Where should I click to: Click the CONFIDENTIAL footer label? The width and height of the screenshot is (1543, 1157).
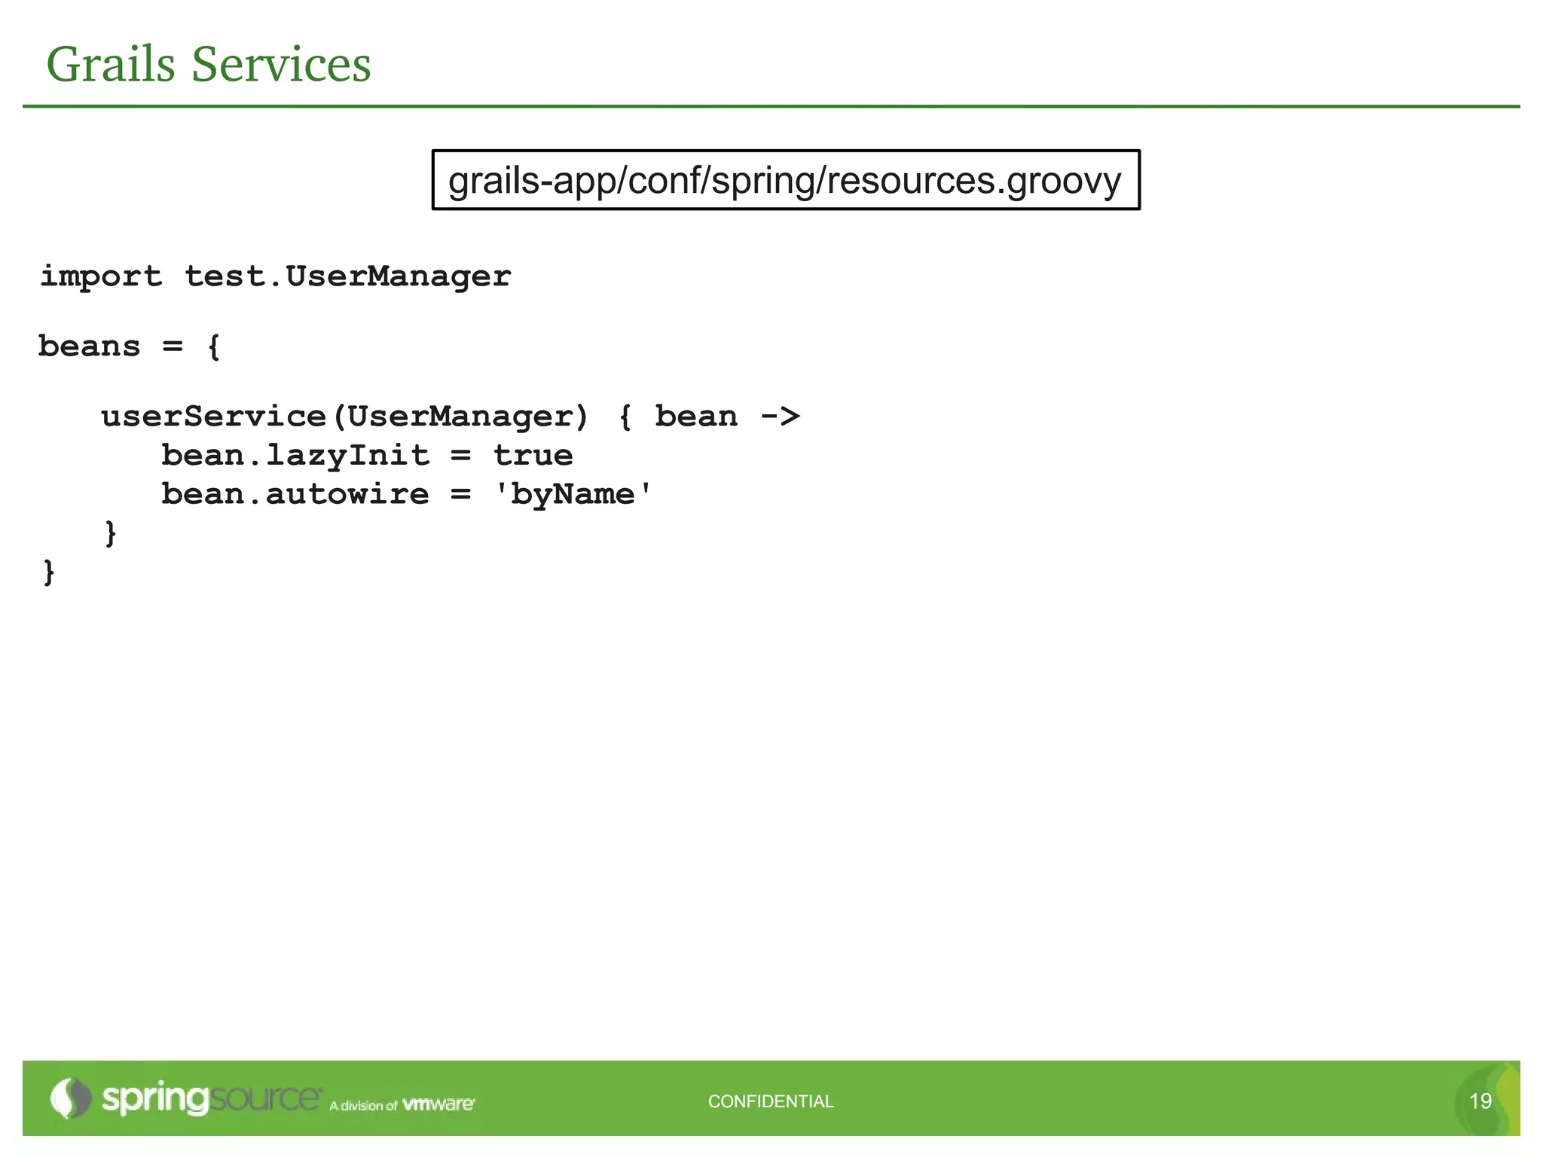coord(771,1101)
